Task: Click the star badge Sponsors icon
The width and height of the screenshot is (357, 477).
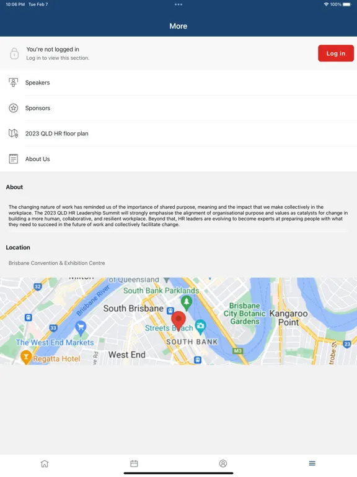Action: click(x=14, y=108)
